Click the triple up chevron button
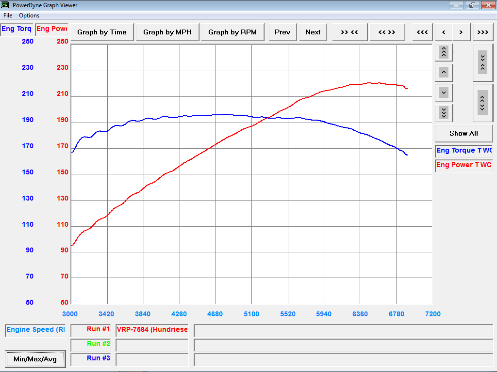The width and height of the screenshot is (497, 372). coord(444,52)
